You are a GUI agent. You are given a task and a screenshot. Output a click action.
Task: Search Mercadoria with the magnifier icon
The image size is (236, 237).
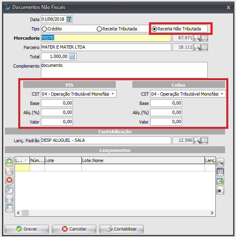[197, 38]
